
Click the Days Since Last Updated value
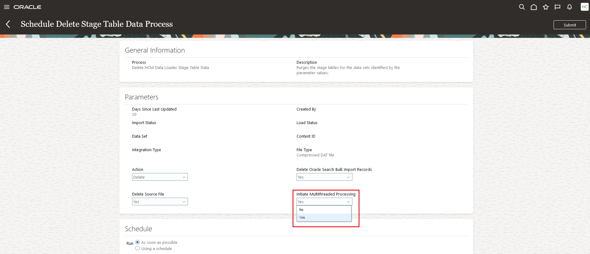tap(134, 115)
